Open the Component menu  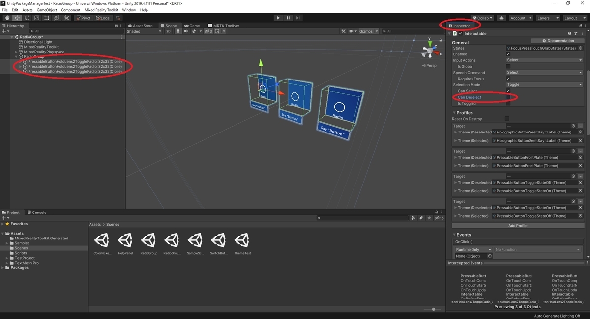[x=71, y=10]
